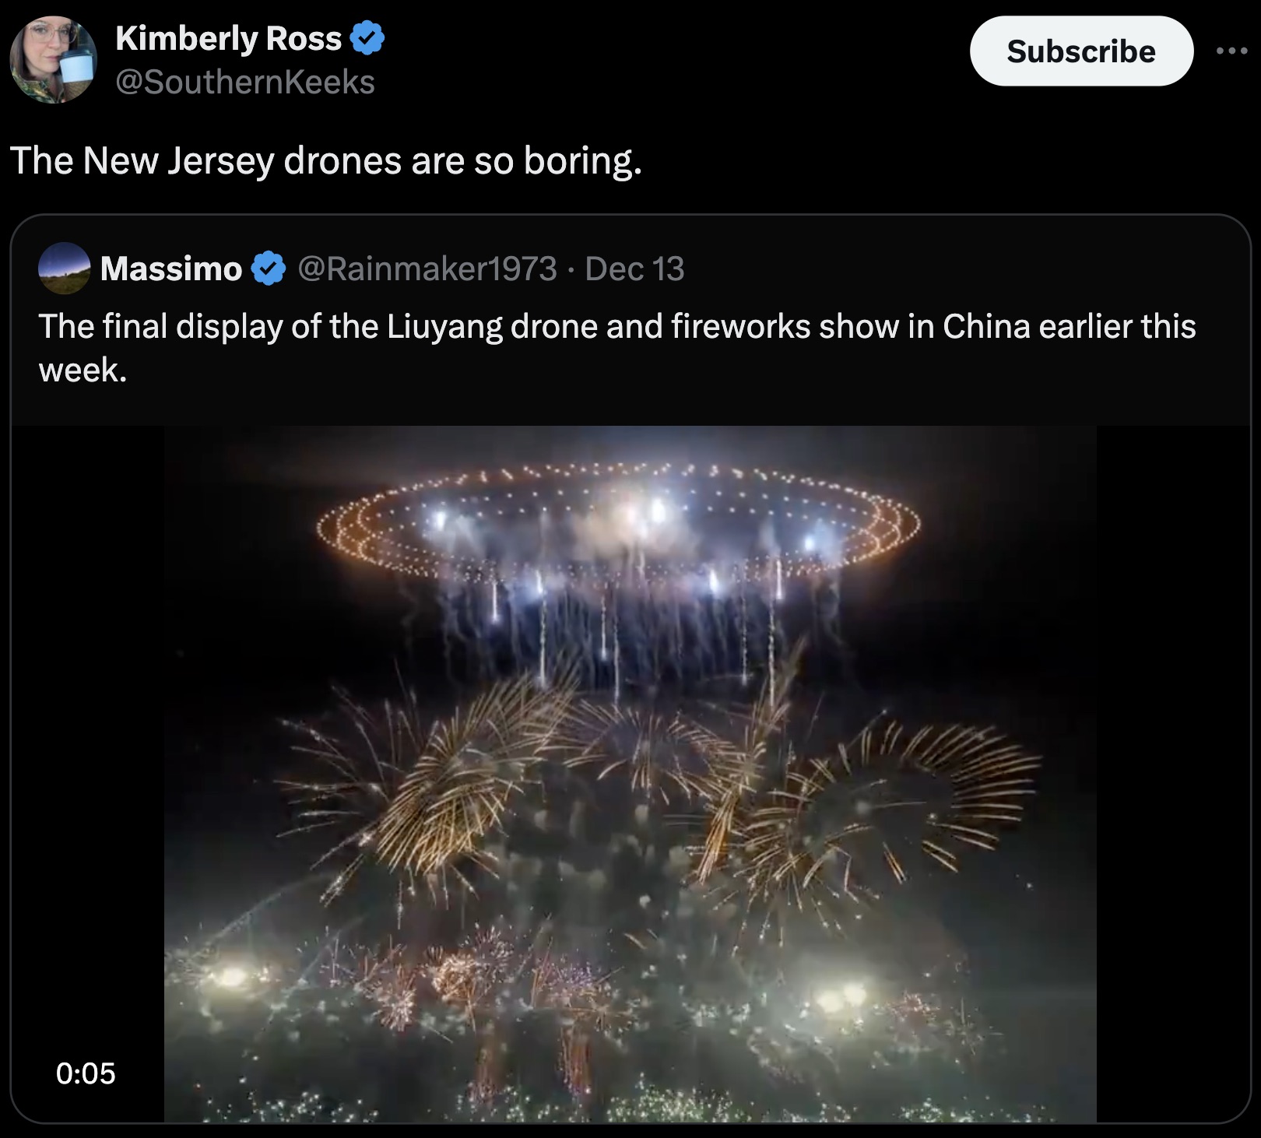Click the Subscribe button
Image resolution: width=1261 pixels, height=1138 pixels.
(1081, 51)
